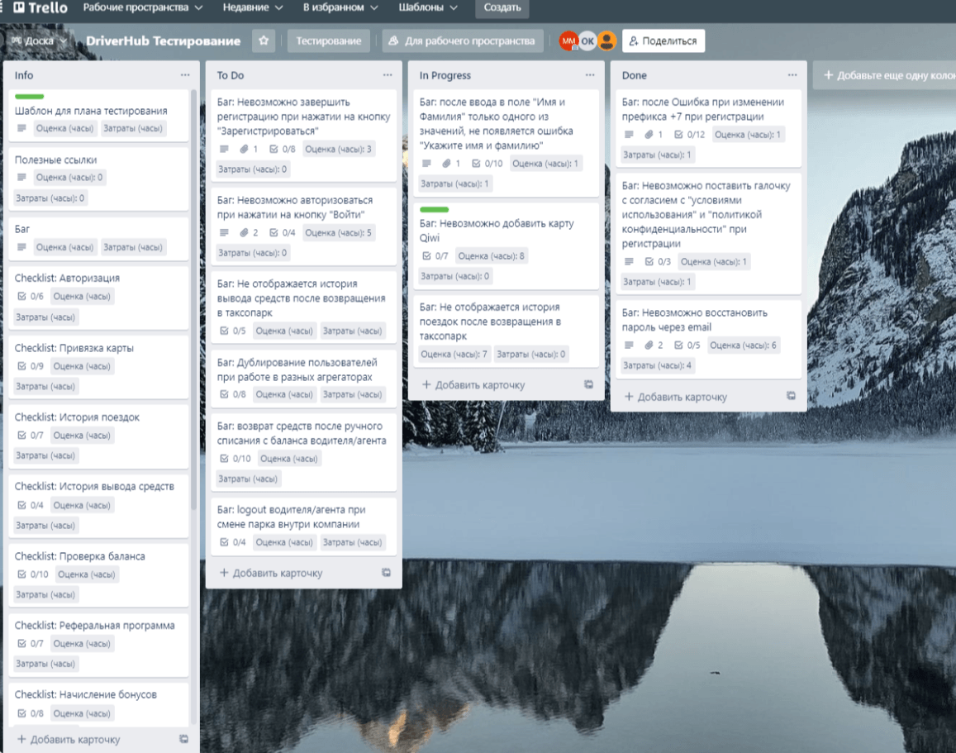Create card from template in Info list
Viewport: 956px width, 753px height.
[x=183, y=739]
